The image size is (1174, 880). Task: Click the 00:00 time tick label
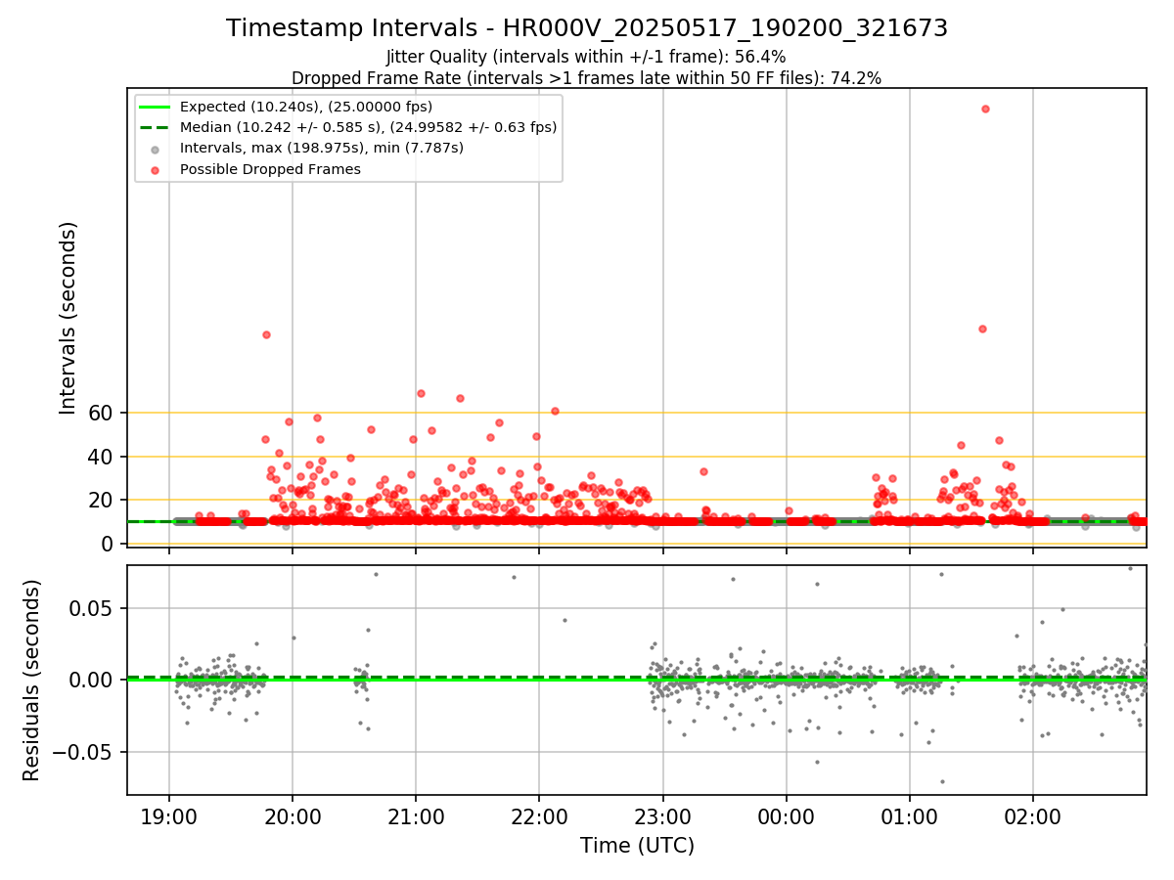(x=787, y=815)
